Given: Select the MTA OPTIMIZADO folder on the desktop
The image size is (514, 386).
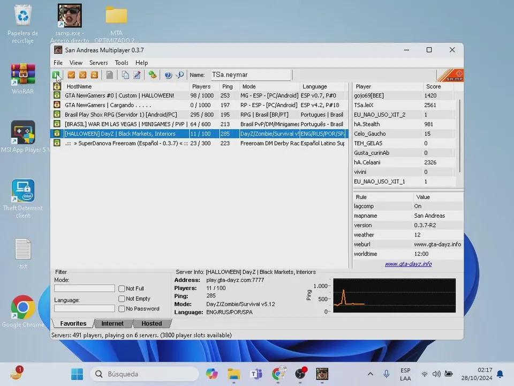Looking at the screenshot, I should (116, 24).
